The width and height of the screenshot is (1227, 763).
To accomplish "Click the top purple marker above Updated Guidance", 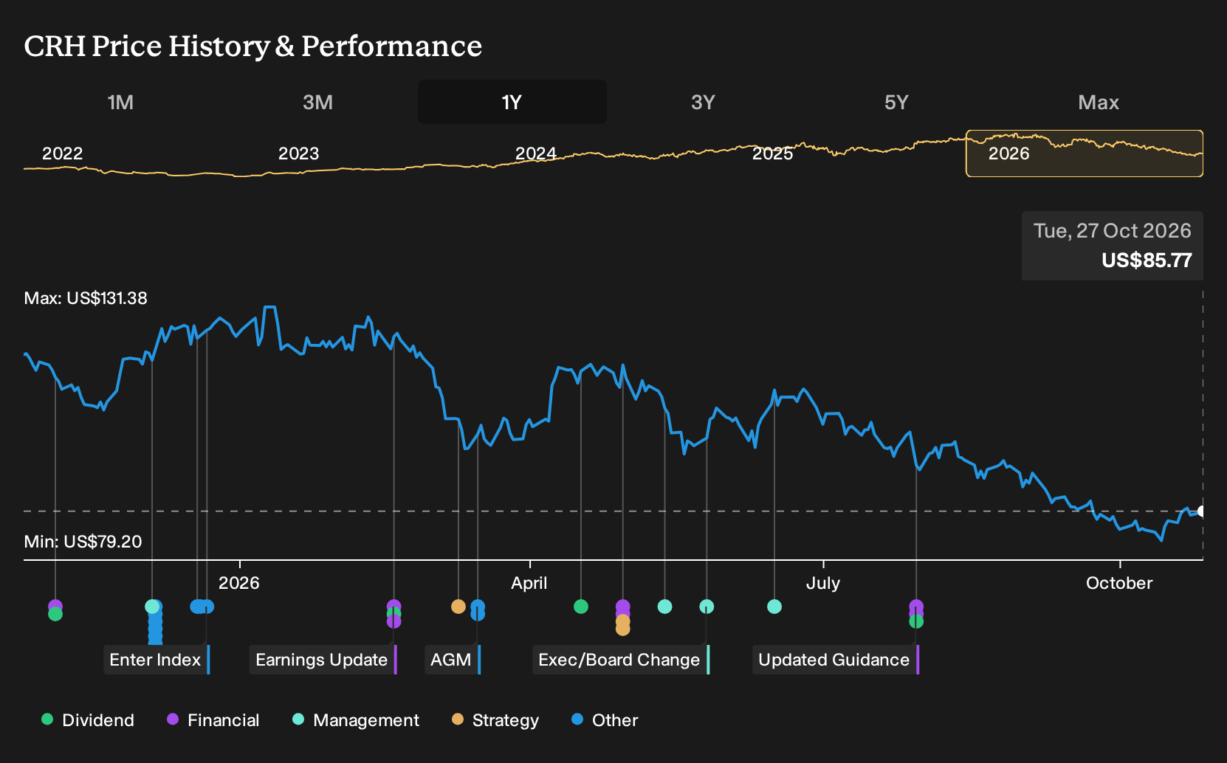I will coord(916,606).
